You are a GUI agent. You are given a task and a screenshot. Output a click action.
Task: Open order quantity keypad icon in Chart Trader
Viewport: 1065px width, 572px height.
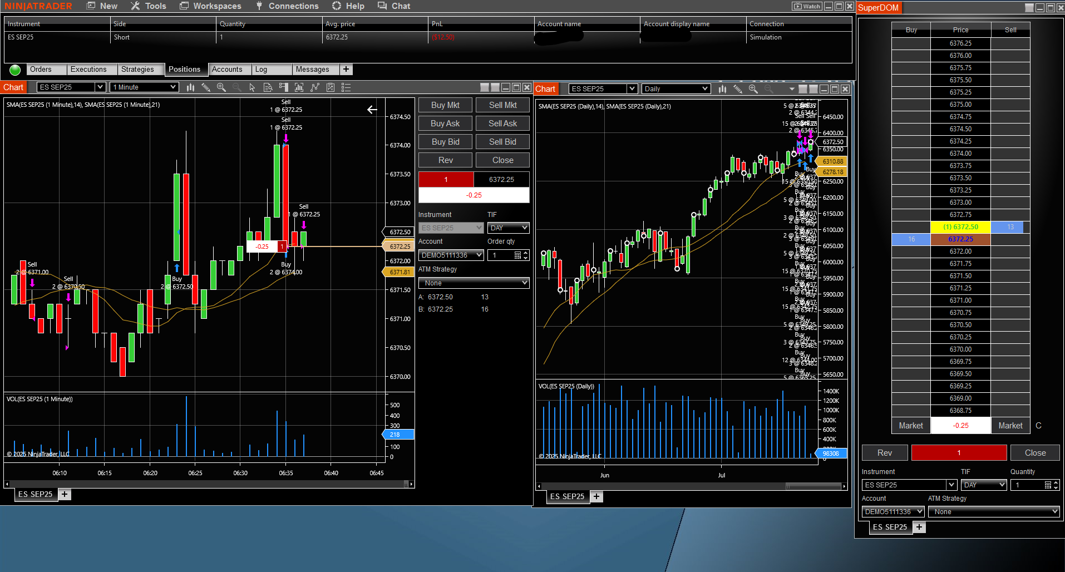pyautogui.click(x=518, y=255)
